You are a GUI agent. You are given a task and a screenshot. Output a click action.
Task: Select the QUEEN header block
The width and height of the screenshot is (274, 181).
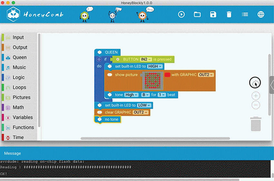(107, 52)
